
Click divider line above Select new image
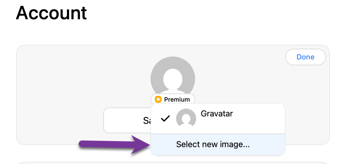(218, 134)
